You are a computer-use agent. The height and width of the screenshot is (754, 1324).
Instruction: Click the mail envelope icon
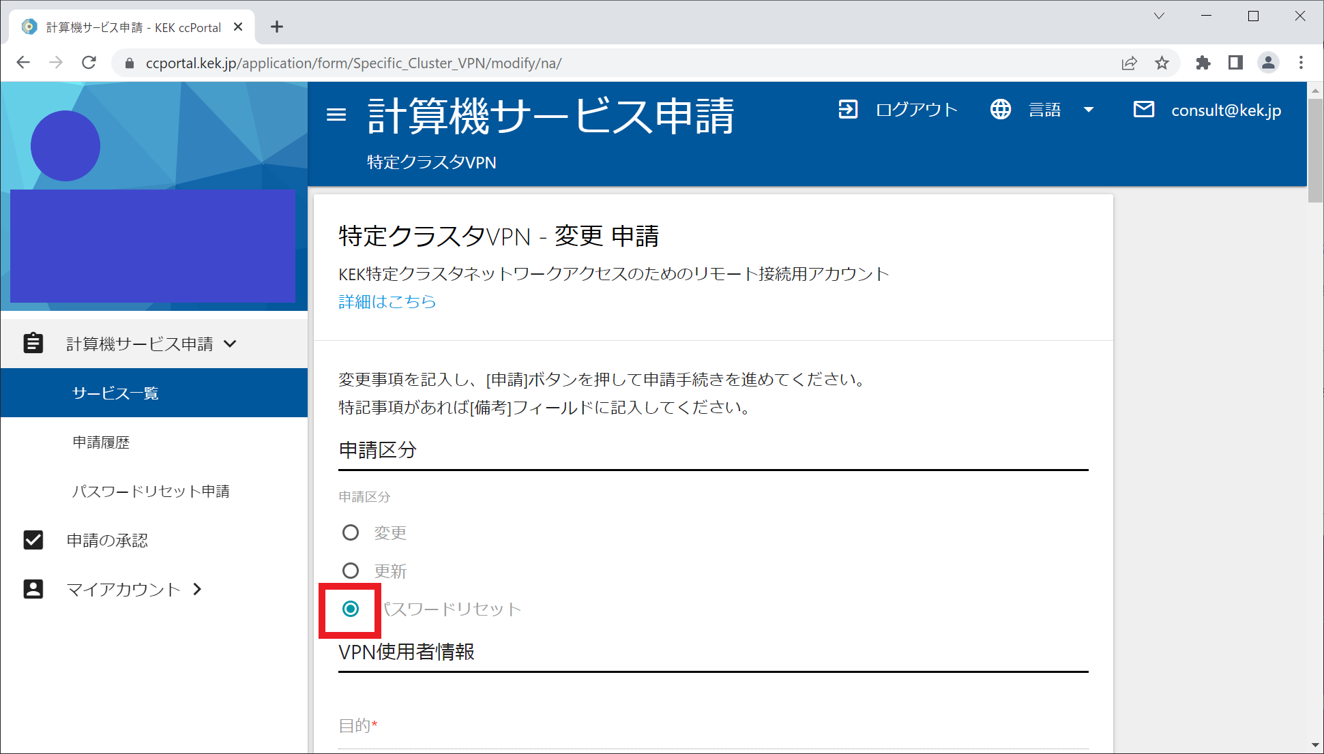[1144, 109]
